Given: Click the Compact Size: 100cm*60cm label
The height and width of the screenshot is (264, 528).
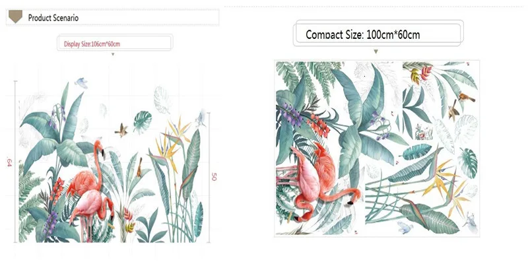Looking at the screenshot, I should coord(362,35).
